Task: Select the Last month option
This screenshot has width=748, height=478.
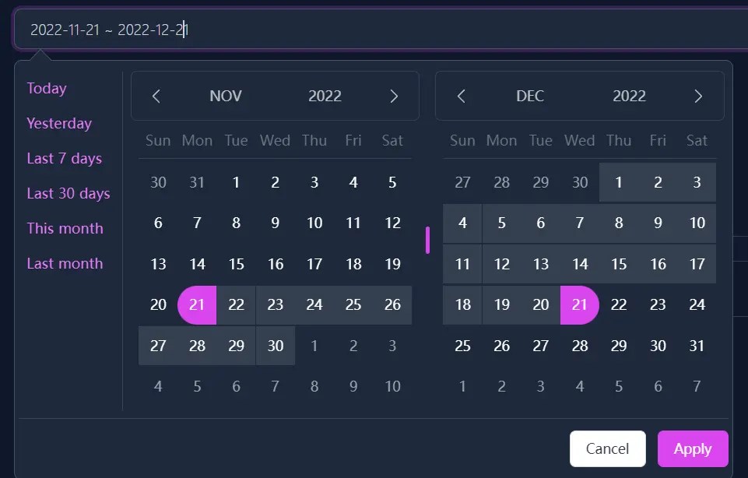Action: click(x=65, y=263)
